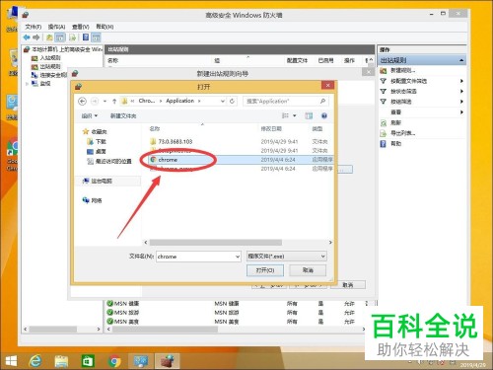Click the blue back arrow in firewall toolbar
This screenshot has width=493, height=370.
click(27, 37)
